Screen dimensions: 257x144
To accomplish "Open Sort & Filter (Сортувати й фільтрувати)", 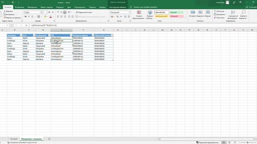I will tap(233, 15).
